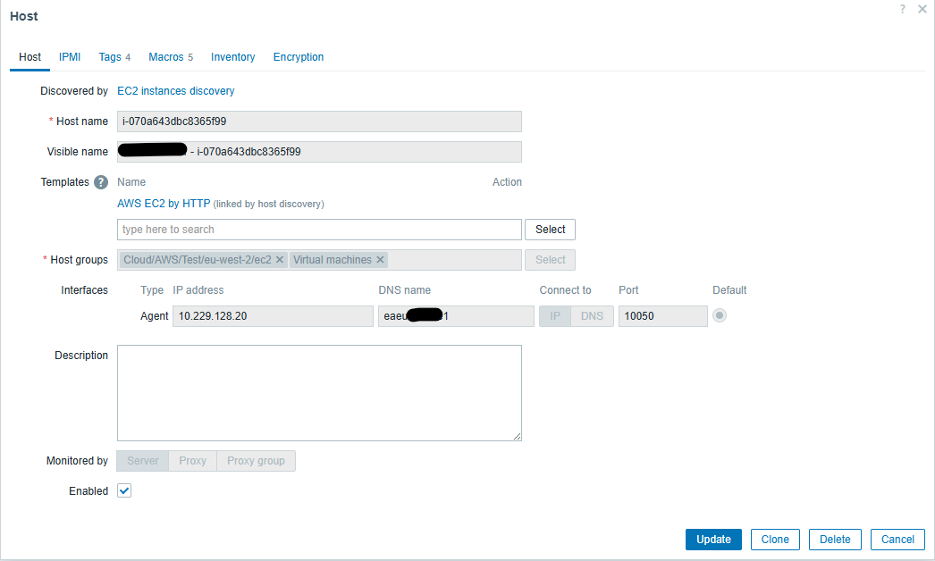Set Monitored by to Proxy

tap(192, 461)
